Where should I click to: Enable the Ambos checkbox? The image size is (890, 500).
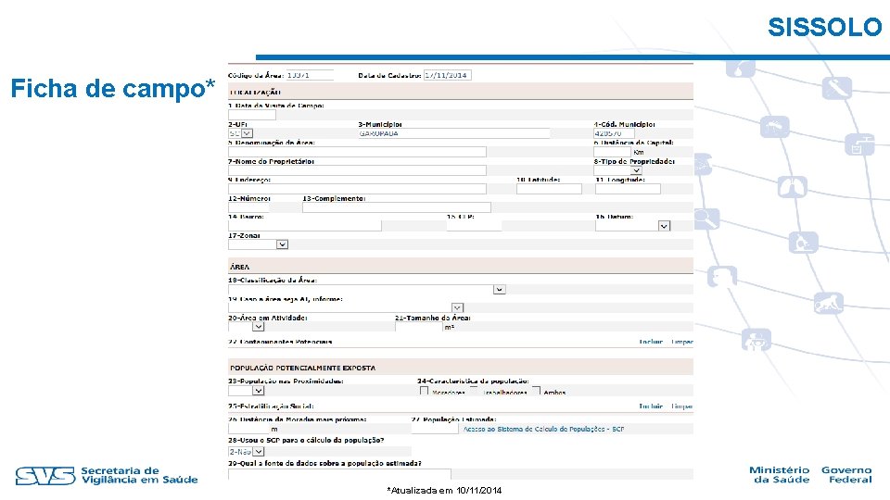tap(536, 391)
